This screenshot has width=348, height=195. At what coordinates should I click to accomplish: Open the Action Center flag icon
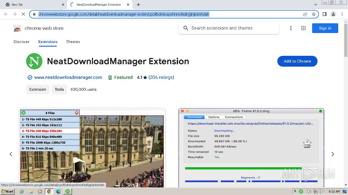click(x=322, y=191)
